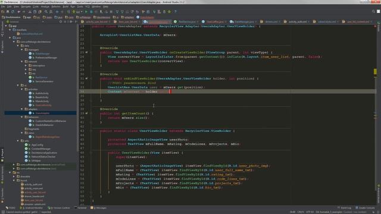Toggle the Event Log tool window button

coord(344,208)
